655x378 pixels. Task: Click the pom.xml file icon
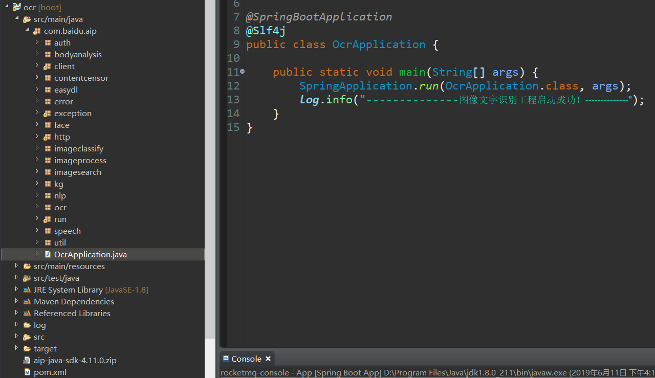click(27, 372)
